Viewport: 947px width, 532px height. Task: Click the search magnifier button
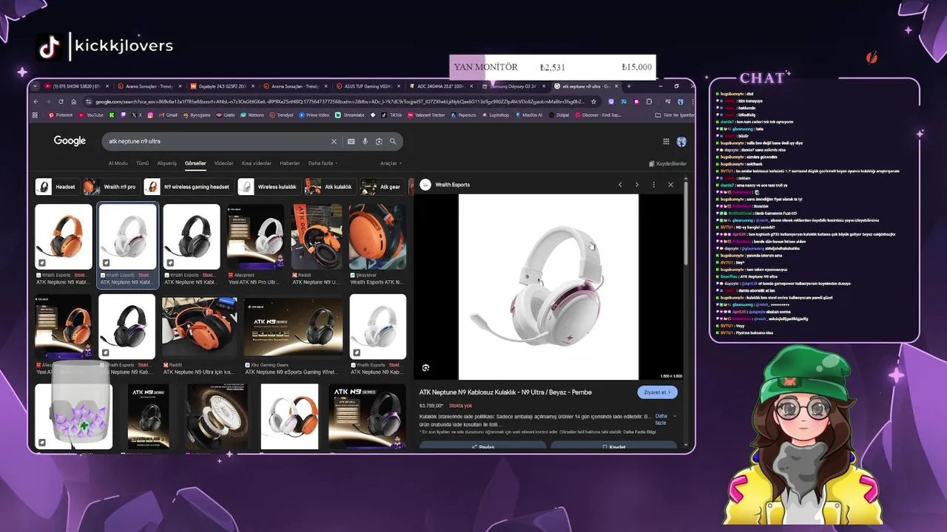tap(394, 141)
